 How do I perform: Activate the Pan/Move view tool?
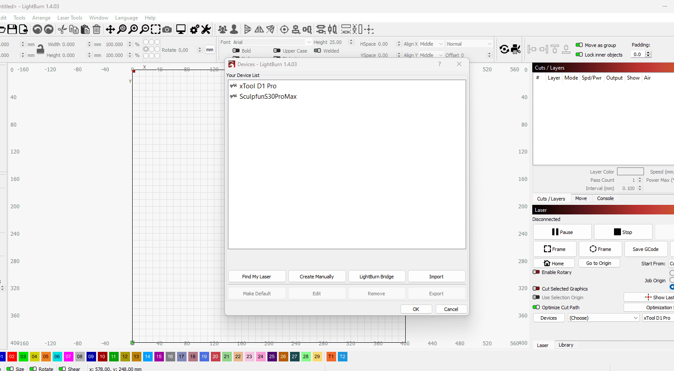[x=111, y=29]
